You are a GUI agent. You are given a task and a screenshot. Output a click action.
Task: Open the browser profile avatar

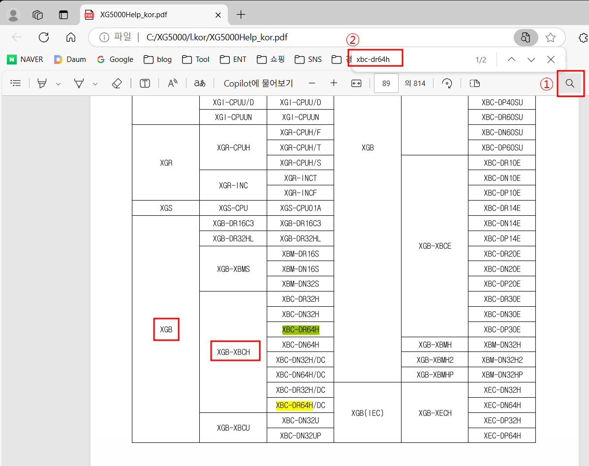(x=13, y=15)
